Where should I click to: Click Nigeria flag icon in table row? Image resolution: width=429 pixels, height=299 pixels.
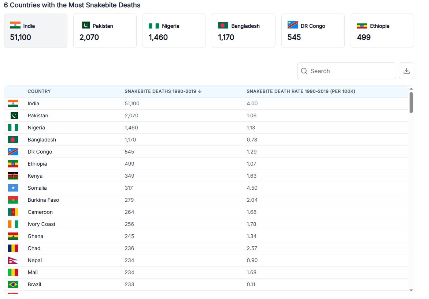13,128
